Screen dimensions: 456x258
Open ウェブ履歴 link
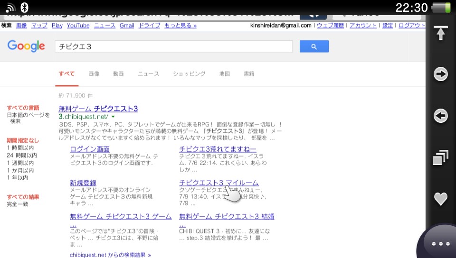pos(331,26)
